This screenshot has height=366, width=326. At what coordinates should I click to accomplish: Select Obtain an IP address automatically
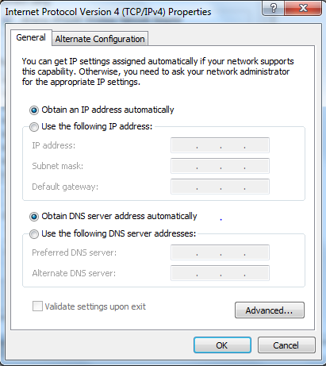point(34,110)
